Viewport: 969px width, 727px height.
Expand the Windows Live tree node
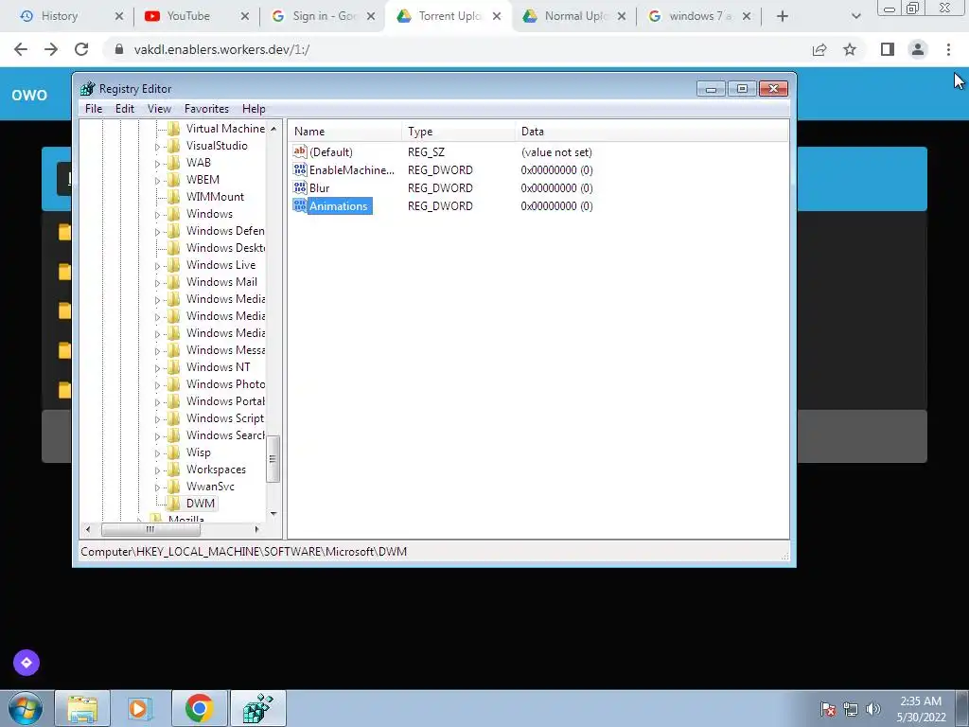tap(157, 266)
